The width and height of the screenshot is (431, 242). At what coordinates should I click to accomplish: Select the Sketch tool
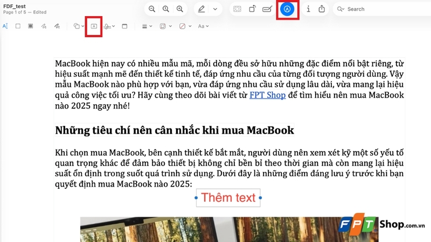click(44, 26)
